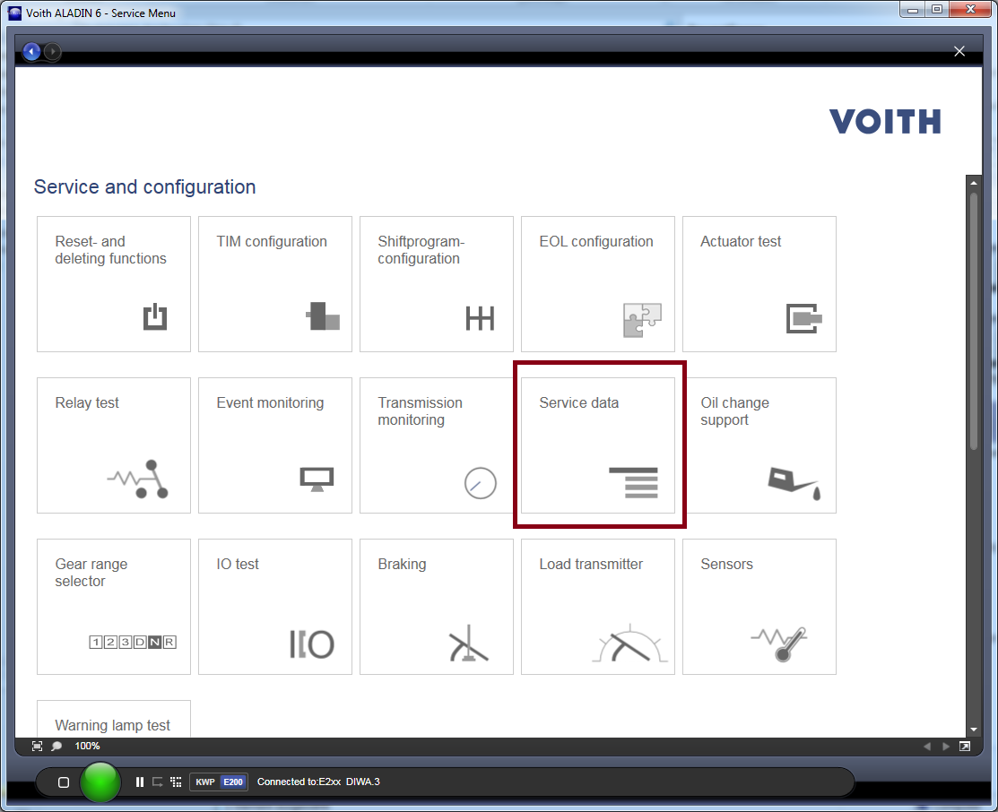
Task: Open the Oil change support tile
Action: pyautogui.click(x=759, y=445)
